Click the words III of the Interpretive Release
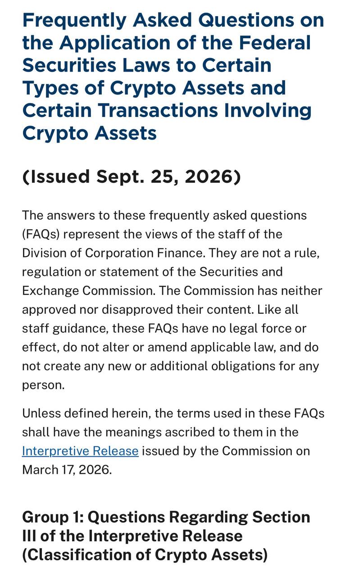Image resolution: width=350 pixels, height=576 pixels. (x=132, y=535)
